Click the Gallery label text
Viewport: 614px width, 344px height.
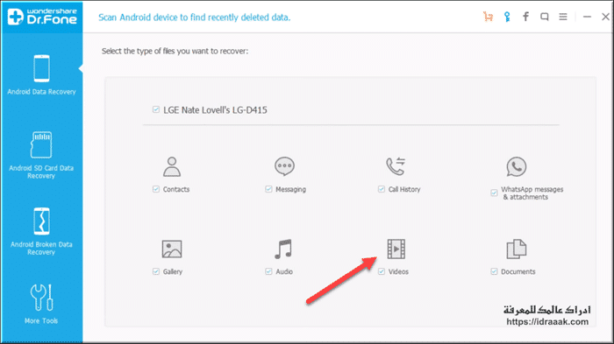(173, 271)
